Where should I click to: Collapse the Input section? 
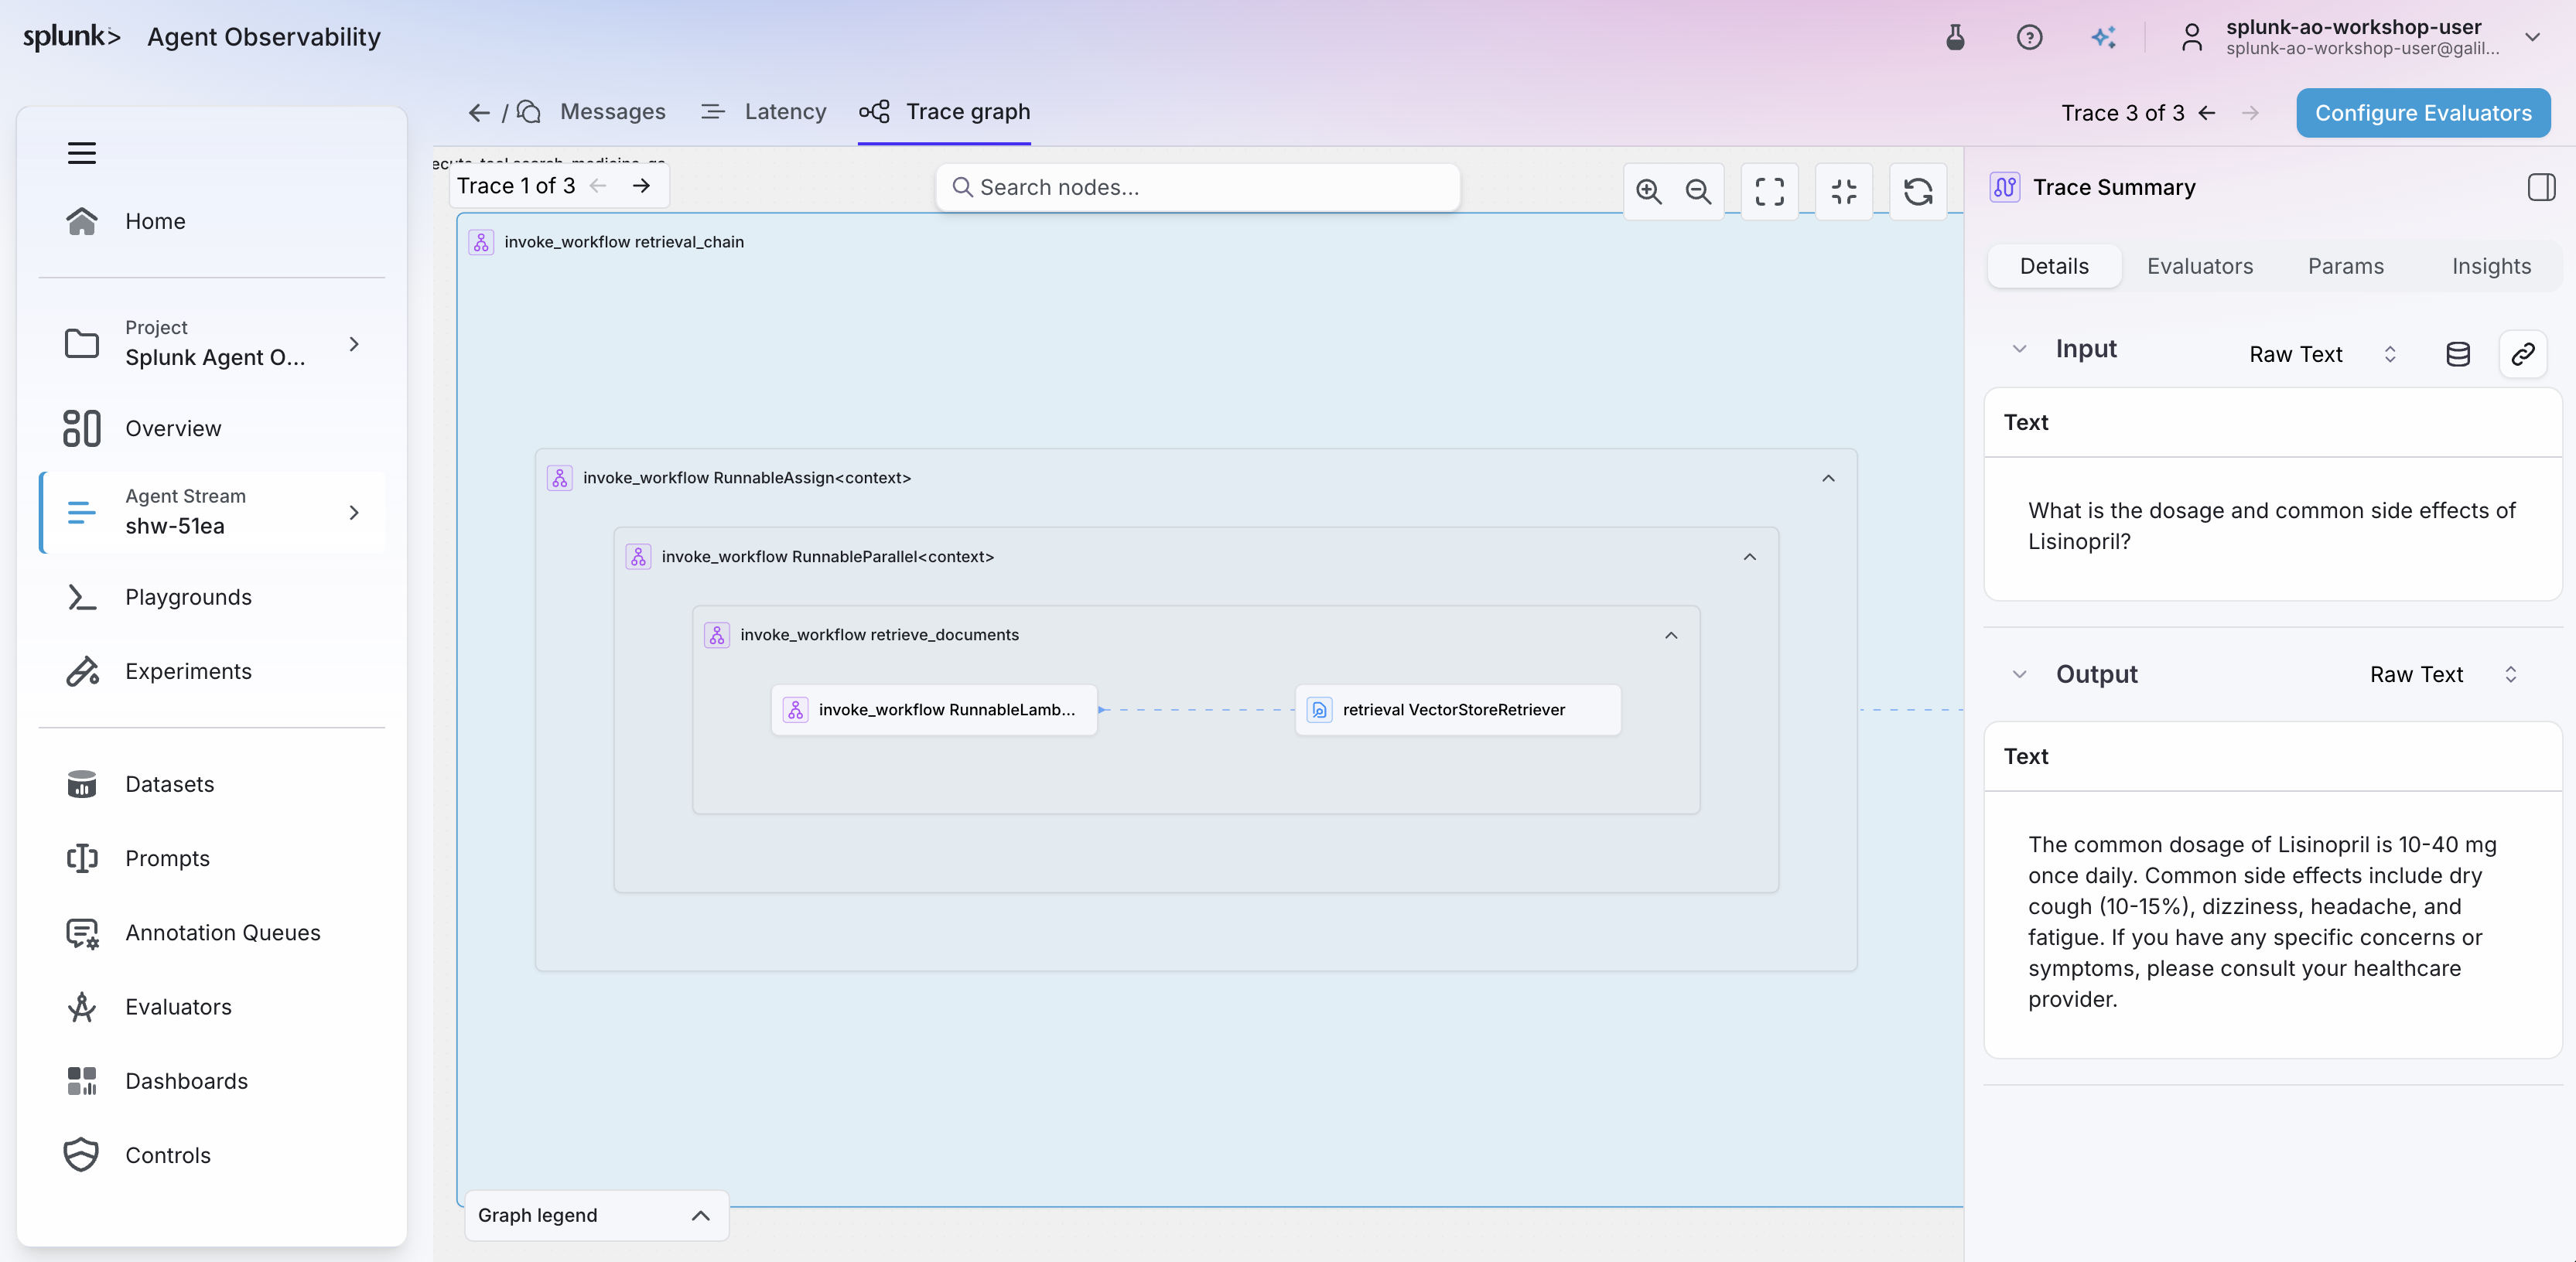click(2019, 349)
